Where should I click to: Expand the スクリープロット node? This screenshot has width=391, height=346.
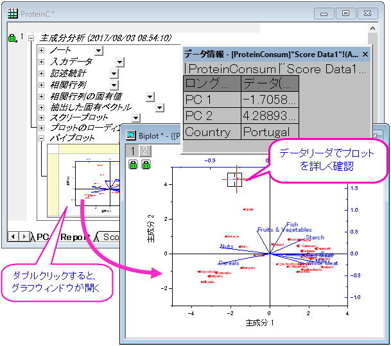[x=41, y=117]
